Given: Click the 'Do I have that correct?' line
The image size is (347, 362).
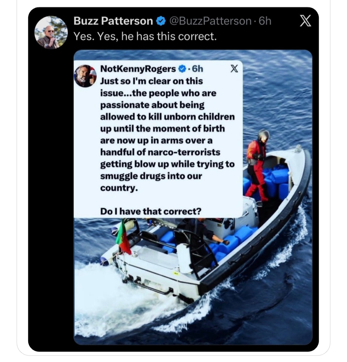Looking at the screenshot, I should point(151,211).
